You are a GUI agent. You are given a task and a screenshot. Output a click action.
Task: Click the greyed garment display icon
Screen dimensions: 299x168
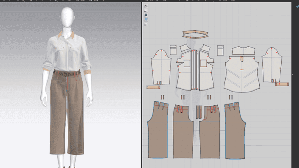[x=146, y=24]
